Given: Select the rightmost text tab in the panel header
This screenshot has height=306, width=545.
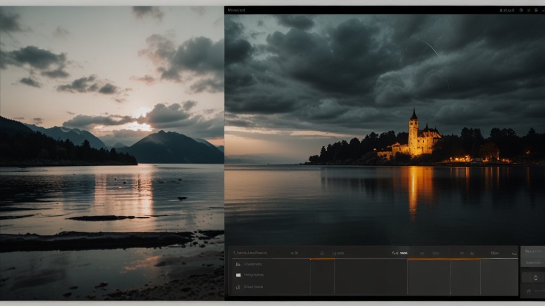Looking at the screenshot, I should pyautogui.click(x=494, y=253).
